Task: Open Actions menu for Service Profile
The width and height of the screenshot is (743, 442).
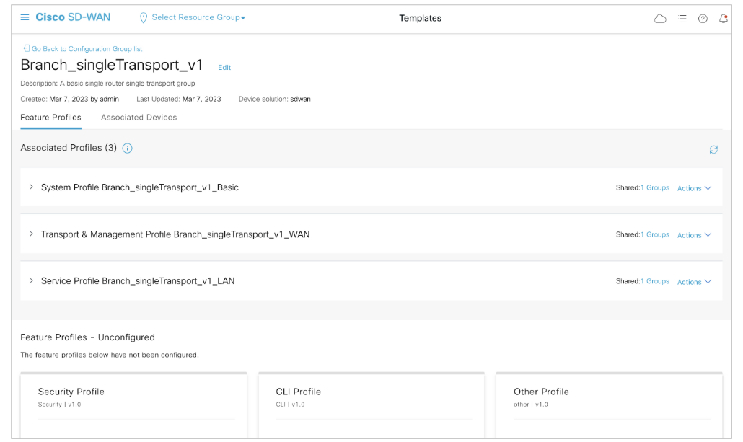Action: click(694, 282)
